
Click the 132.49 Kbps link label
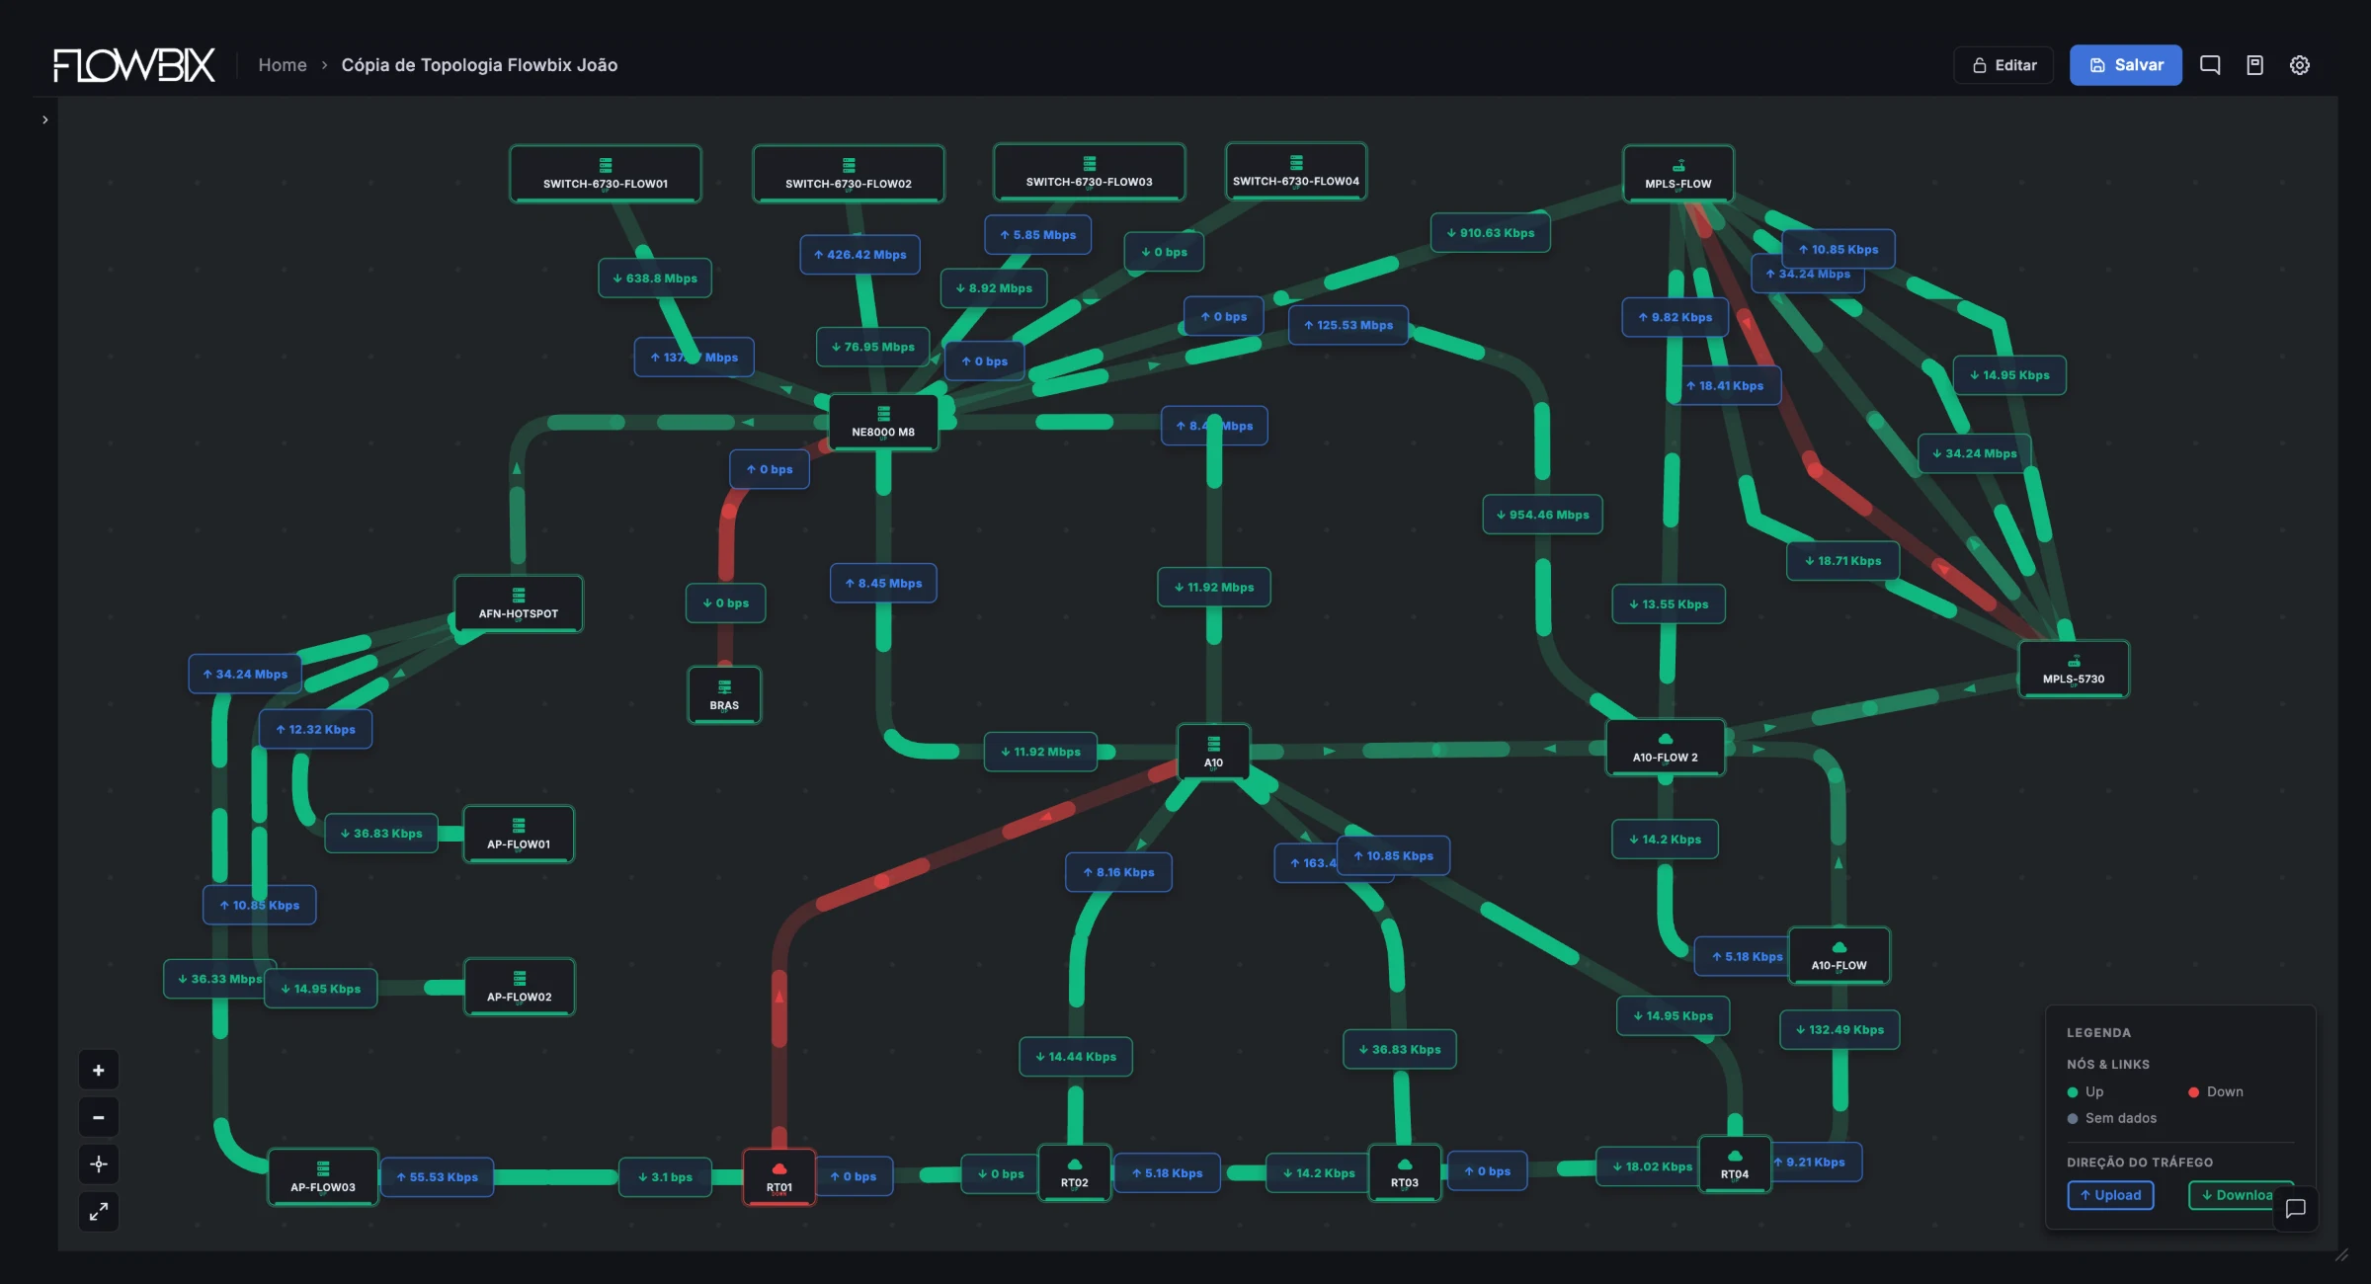pos(1840,1030)
